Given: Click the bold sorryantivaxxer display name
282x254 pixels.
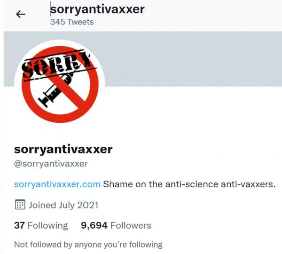Looking at the screenshot, I should point(63,150).
